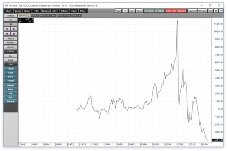This screenshot has width=227, height=151.
Task: Click the red MSG Cntr button
Action: [171, 11]
